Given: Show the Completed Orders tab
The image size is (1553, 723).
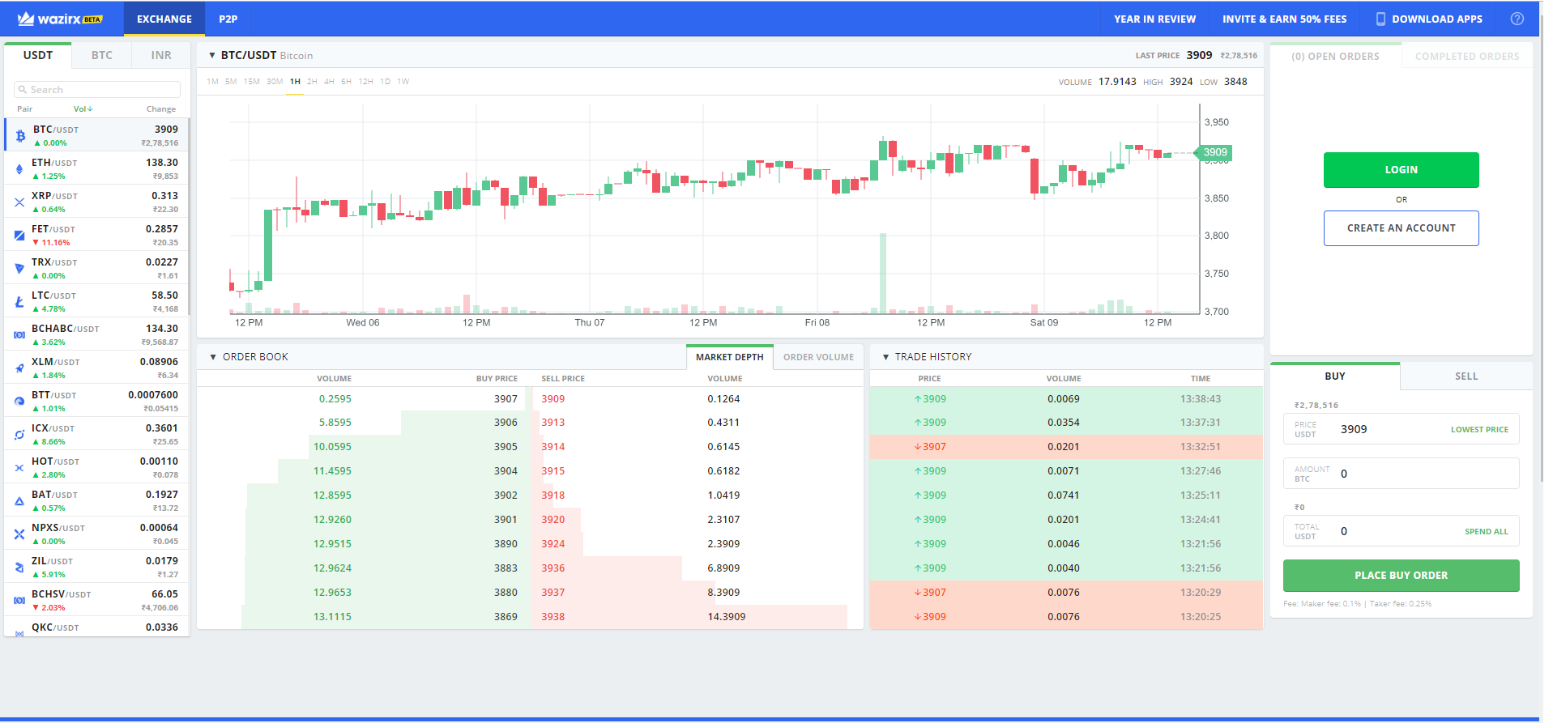Looking at the screenshot, I should [x=1467, y=57].
